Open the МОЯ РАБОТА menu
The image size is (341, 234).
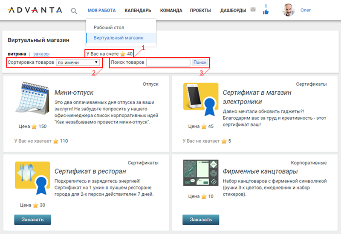click(102, 10)
